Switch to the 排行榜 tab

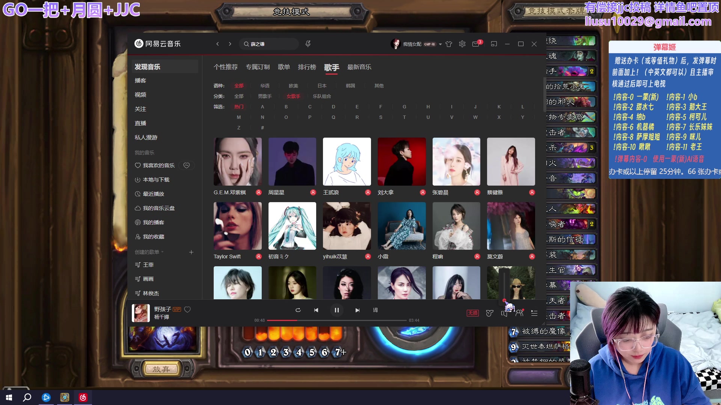pos(307,67)
